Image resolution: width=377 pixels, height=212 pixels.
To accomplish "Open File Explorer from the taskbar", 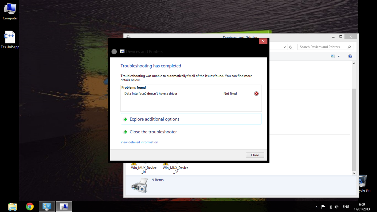I will click(13, 206).
